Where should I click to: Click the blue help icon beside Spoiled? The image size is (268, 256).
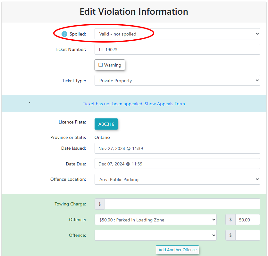click(64, 34)
